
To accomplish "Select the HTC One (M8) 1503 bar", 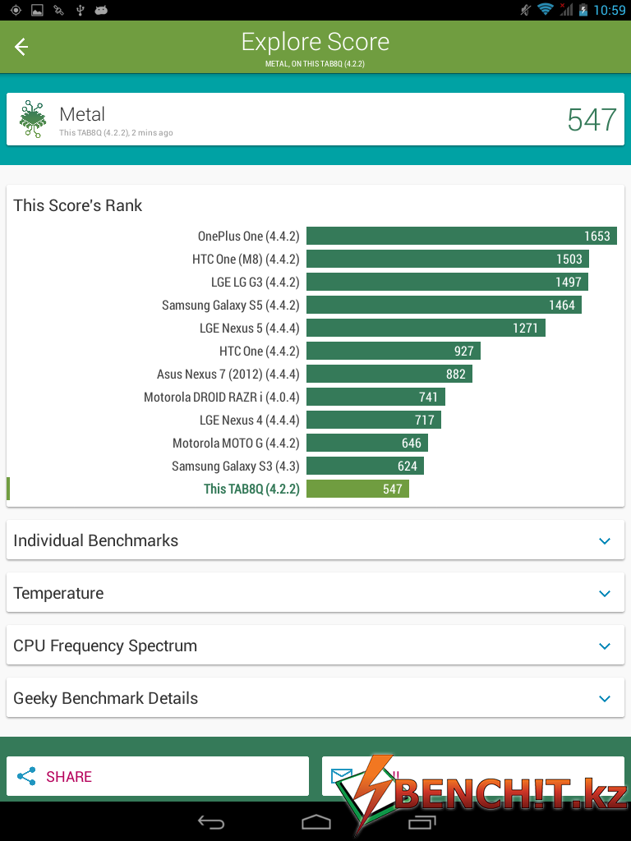I will point(448,259).
